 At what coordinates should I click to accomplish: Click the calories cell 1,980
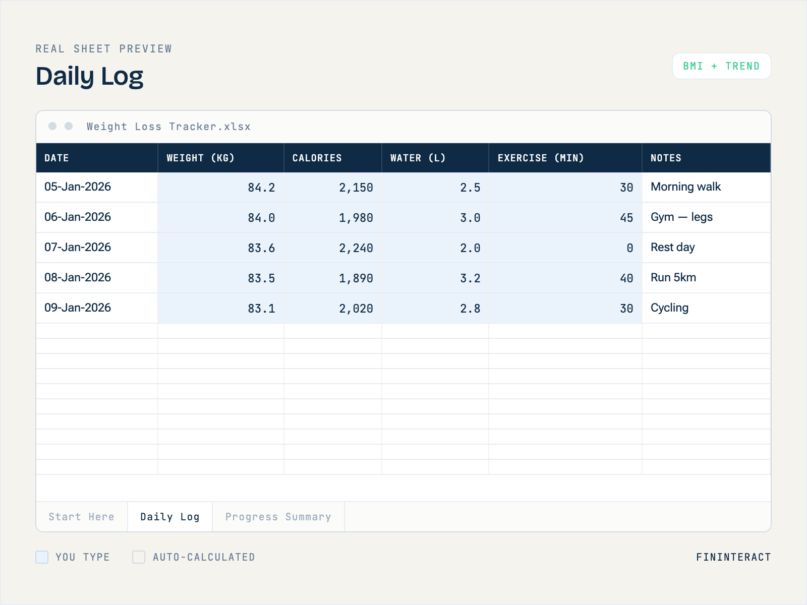pyautogui.click(x=333, y=217)
